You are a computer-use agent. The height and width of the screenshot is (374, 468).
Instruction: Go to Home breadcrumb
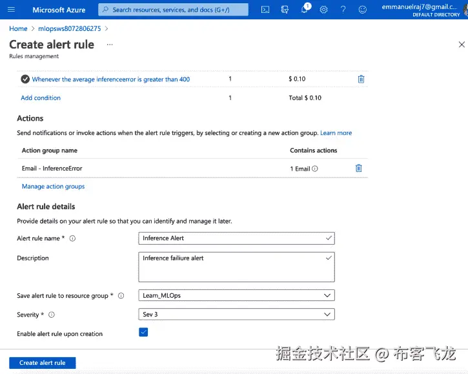[18, 28]
